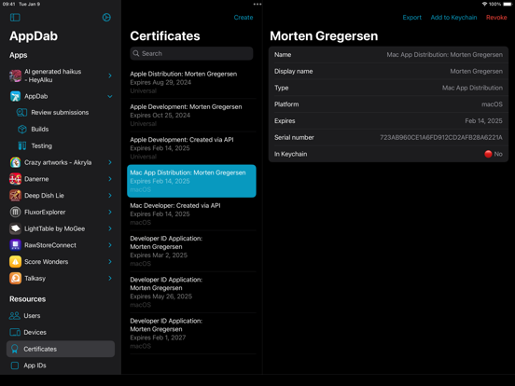515x386 pixels.
Task: Click the Review submissions icon
Action: pyautogui.click(x=21, y=113)
